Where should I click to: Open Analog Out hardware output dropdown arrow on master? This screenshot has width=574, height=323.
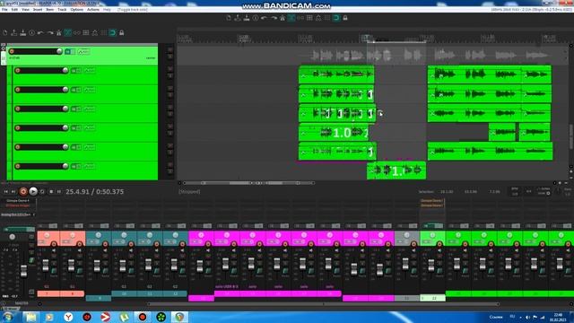click(34, 214)
